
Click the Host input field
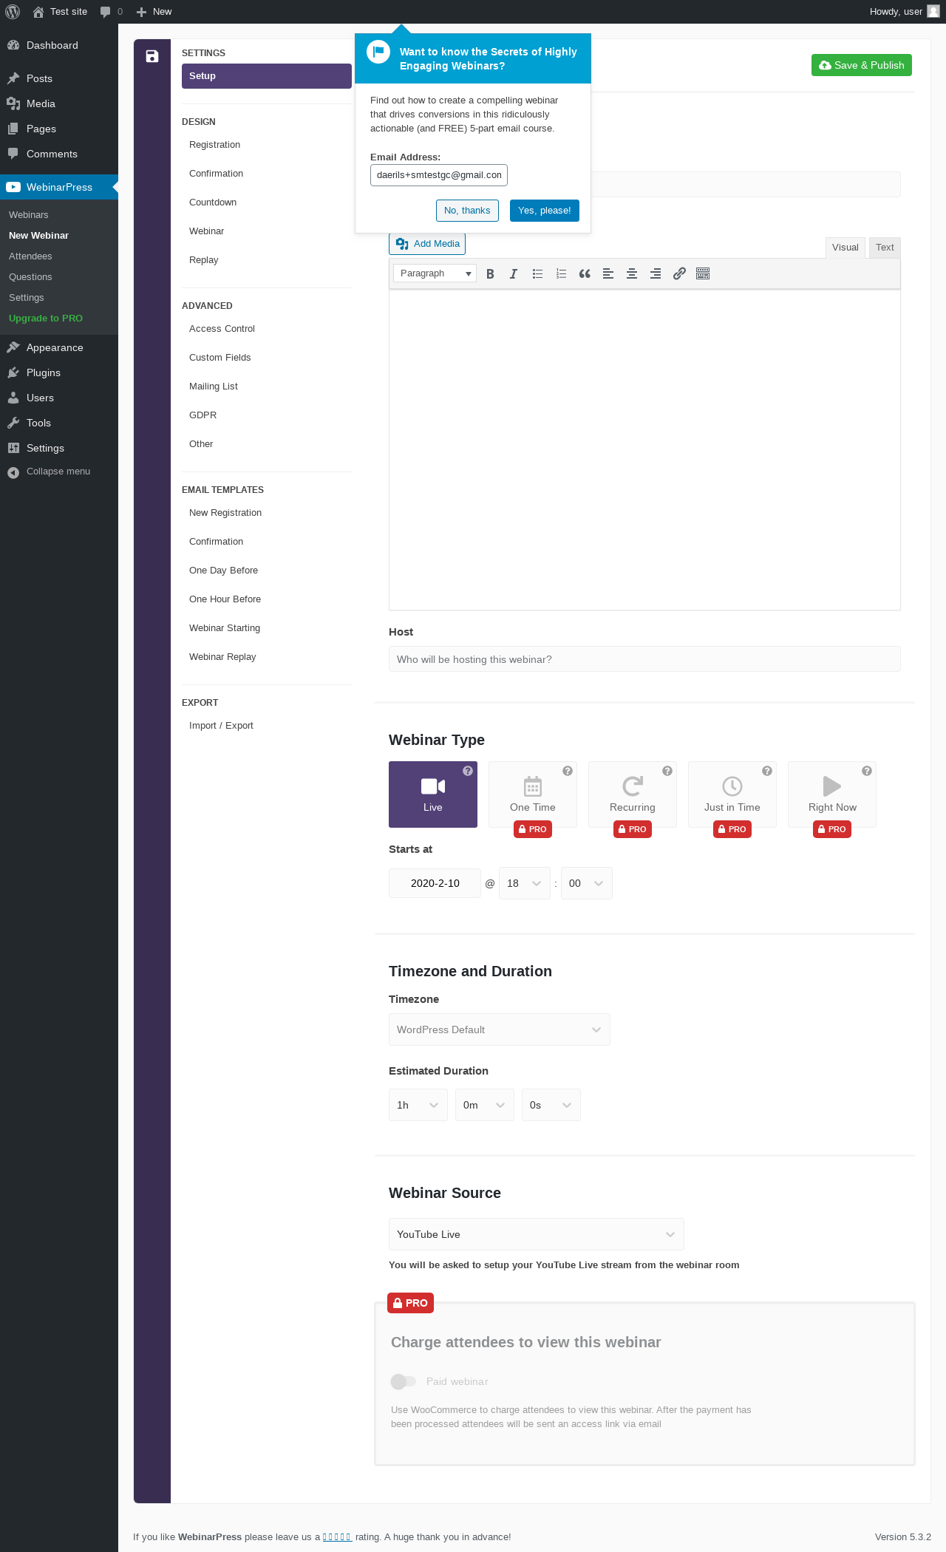click(x=644, y=659)
